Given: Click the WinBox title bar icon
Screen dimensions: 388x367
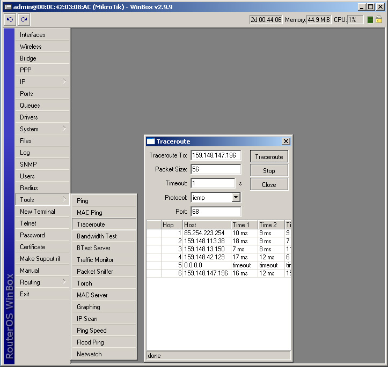Looking at the screenshot, I should pyautogui.click(x=8, y=7).
